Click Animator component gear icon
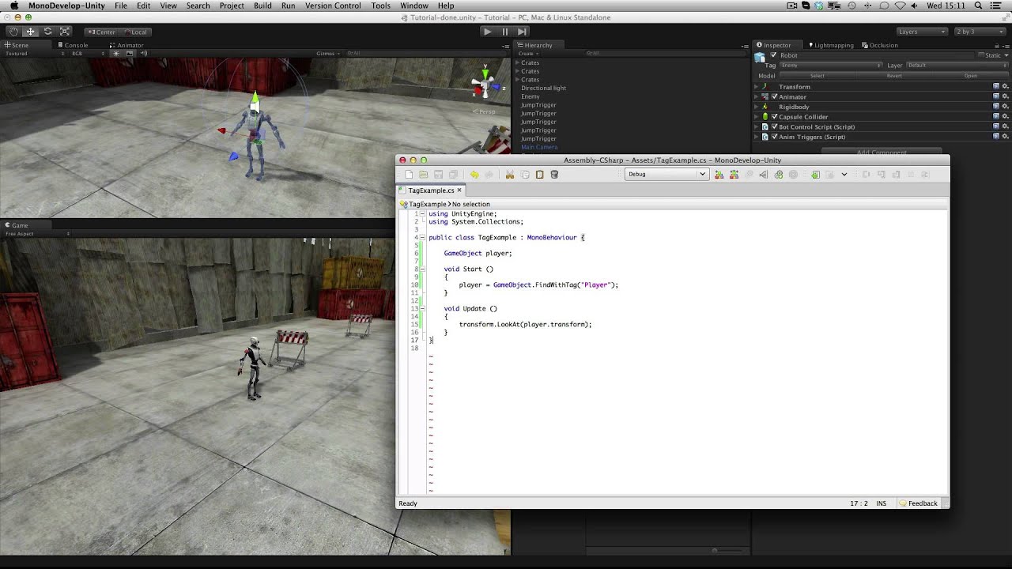The image size is (1012, 569). pos(1005,96)
